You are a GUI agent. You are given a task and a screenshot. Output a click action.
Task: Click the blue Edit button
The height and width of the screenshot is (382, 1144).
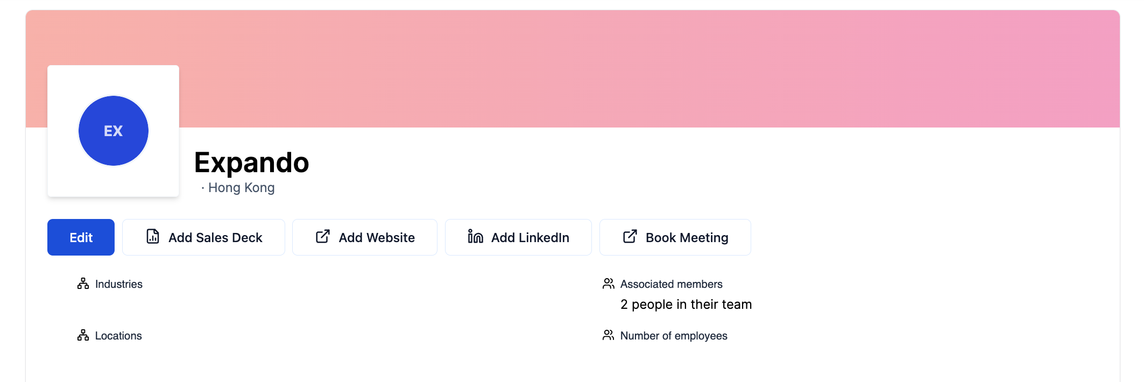[81, 237]
